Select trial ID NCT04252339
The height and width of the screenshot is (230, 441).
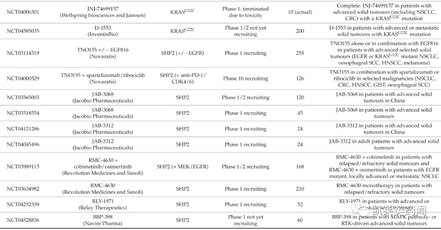pyautogui.click(x=23, y=204)
